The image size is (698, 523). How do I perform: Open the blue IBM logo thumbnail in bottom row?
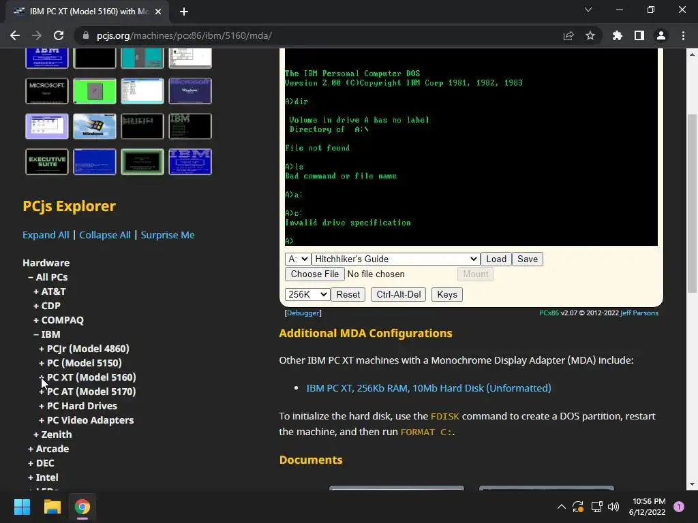tap(190, 161)
